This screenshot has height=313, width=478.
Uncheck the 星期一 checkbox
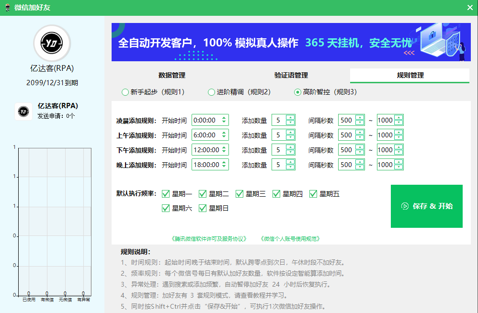pos(166,194)
